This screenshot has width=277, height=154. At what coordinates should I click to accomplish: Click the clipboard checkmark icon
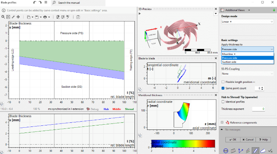click(x=78, y=17)
